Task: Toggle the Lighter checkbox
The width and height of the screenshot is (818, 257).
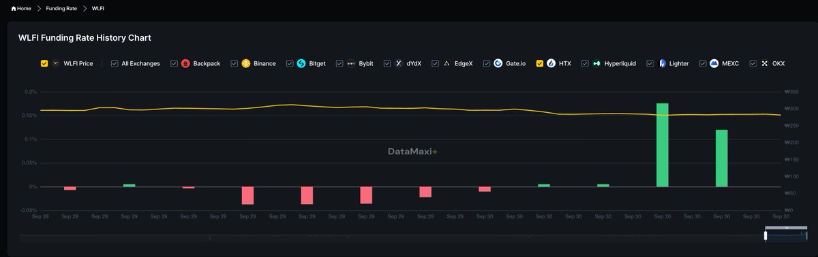Action: coord(650,63)
